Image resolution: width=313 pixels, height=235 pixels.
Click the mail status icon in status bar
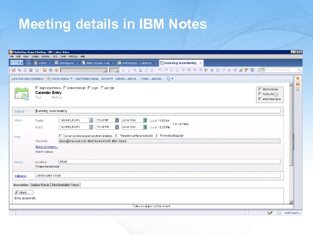270,213
